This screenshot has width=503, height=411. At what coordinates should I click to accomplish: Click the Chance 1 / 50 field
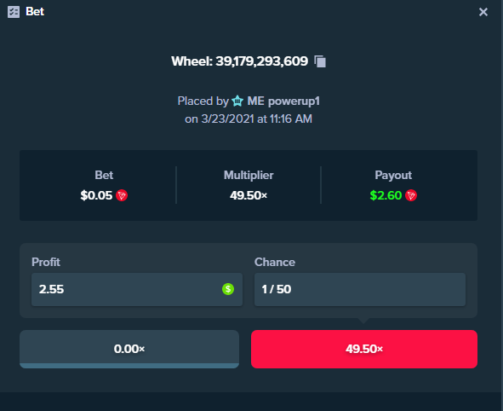[x=360, y=289]
